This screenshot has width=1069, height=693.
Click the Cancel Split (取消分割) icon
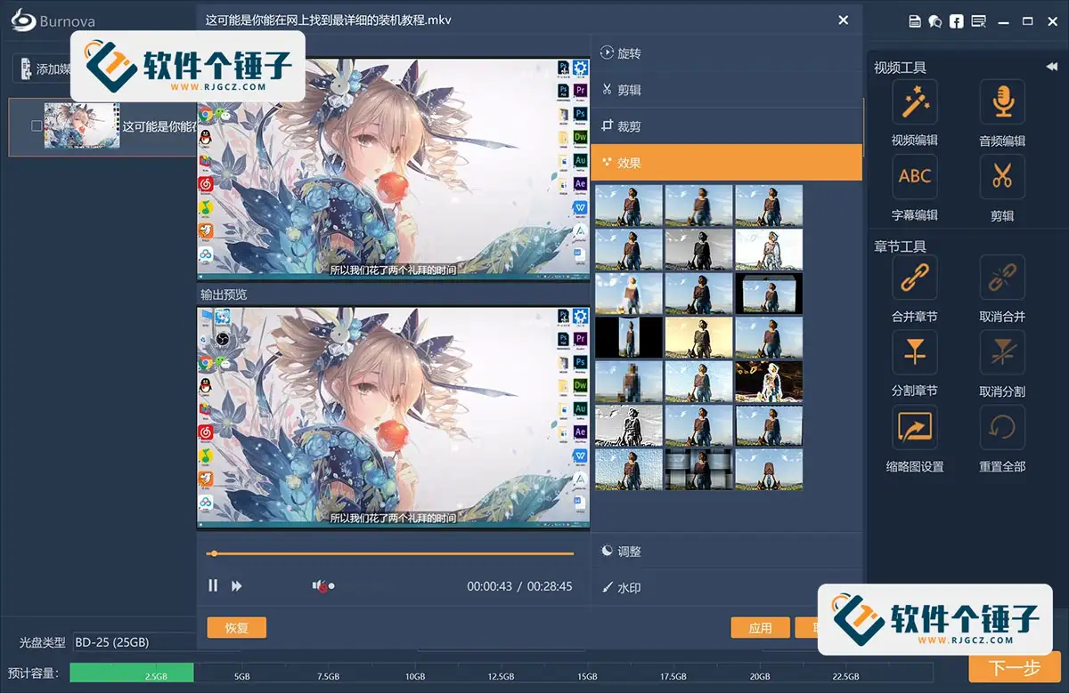click(1002, 352)
